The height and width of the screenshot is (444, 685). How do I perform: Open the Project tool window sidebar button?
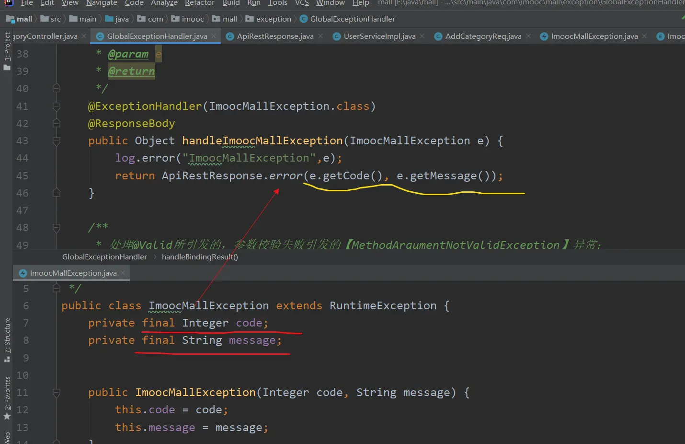pyautogui.click(x=7, y=52)
